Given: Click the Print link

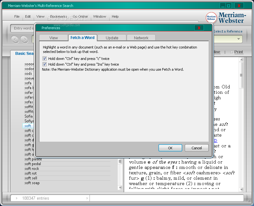Looking at the screenshot, I should click(239, 52).
